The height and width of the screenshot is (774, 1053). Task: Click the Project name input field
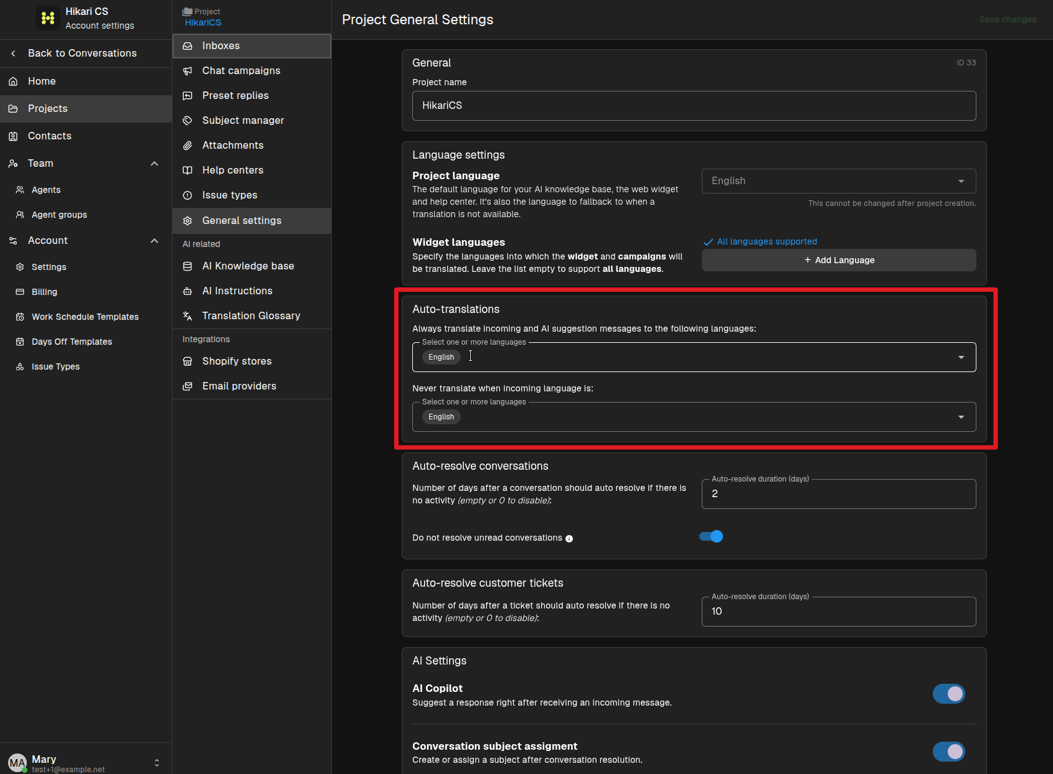click(694, 106)
